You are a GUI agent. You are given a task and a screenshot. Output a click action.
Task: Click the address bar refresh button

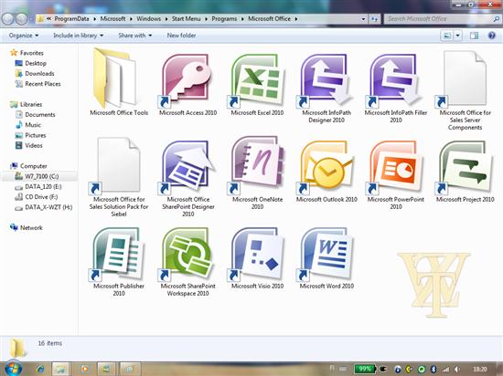pos(374,19)
